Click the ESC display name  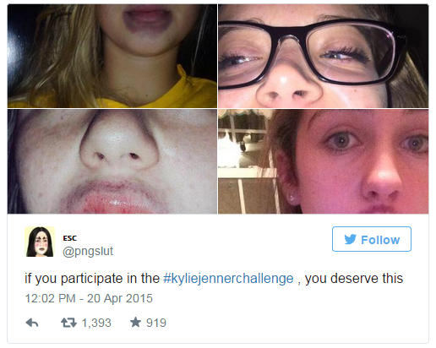click(69, 238)
